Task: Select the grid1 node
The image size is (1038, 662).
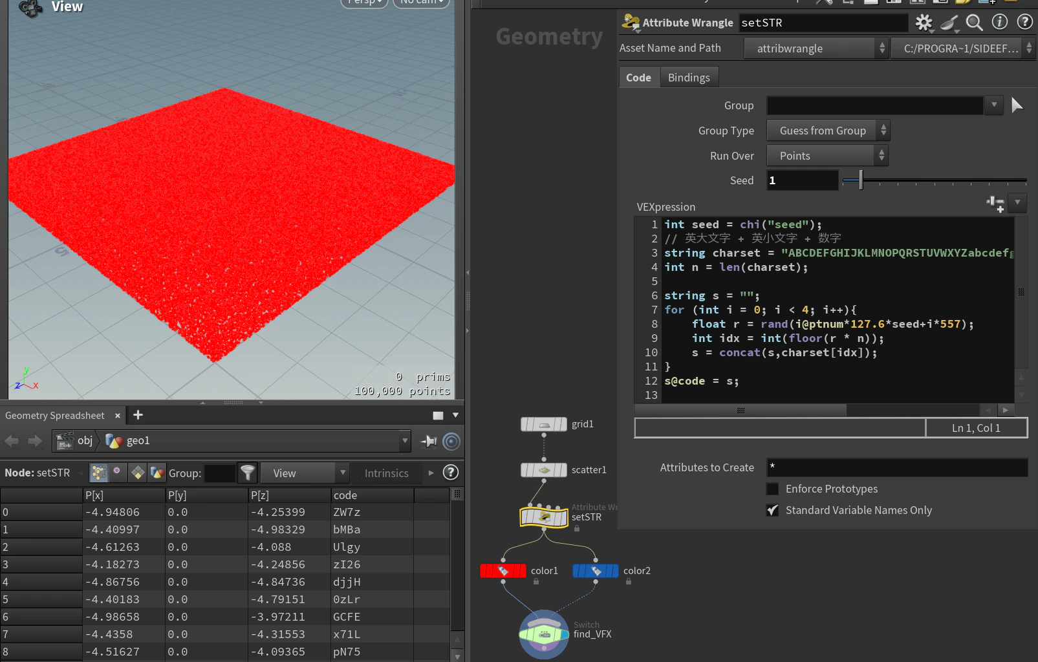Action: 544,424
